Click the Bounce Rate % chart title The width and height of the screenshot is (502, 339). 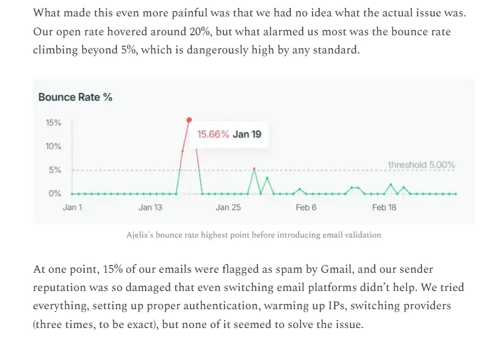[75, 97]
